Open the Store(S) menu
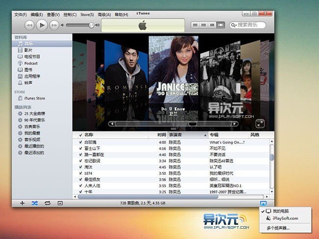Image resolution: width=319 pixels, height=239 pixels. pos(87,15)
